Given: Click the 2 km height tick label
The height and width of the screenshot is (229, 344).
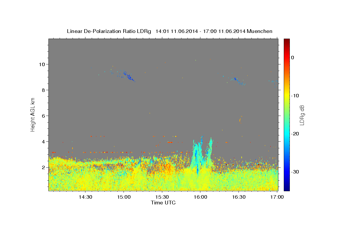Looking at the screenshot, I should click(x=44, y=167).
